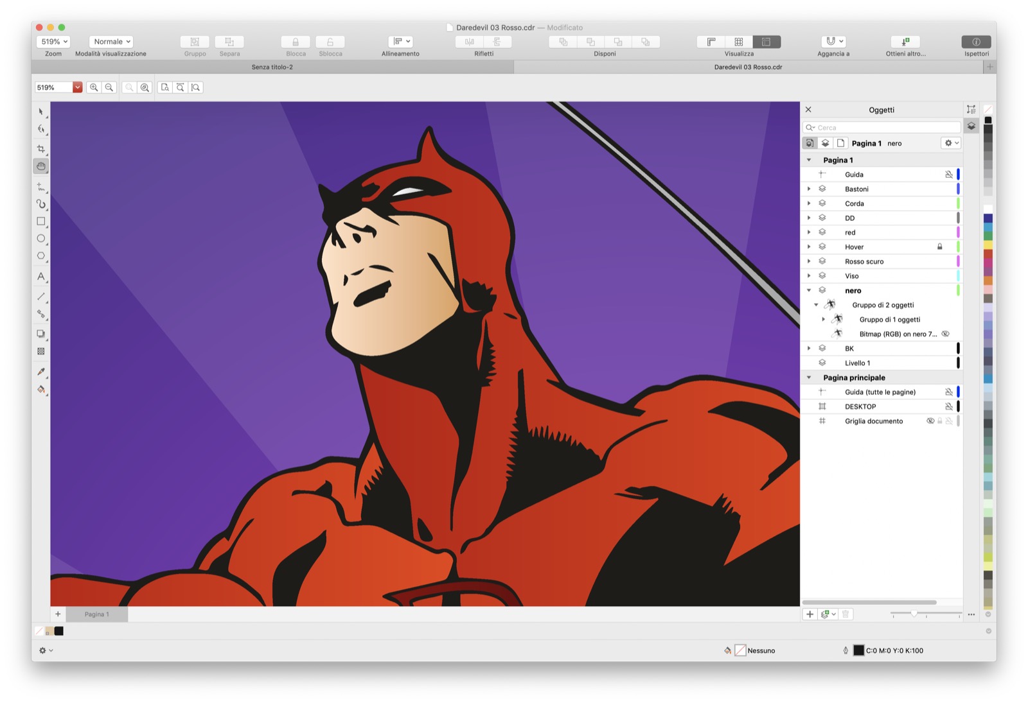Screen dimensions: 1028x703
Task: Click the new layer plus button in Oggetti
Action: coord(810,614)
